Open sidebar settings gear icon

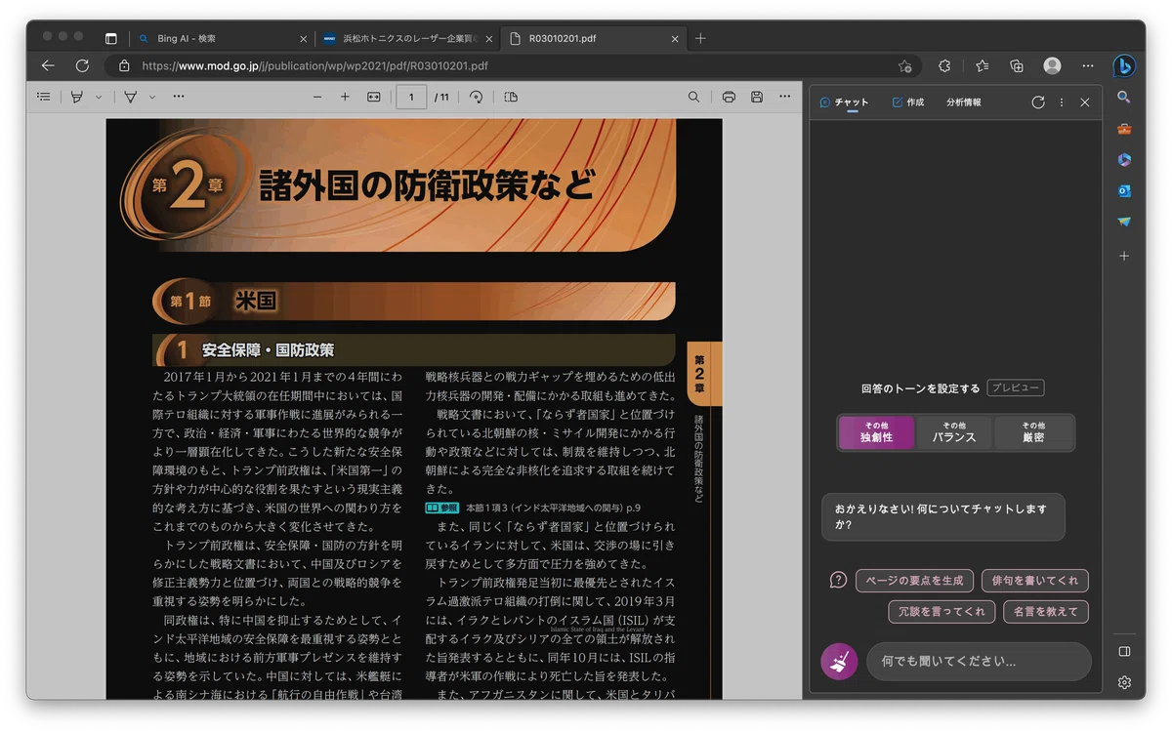[x=1124, y=682]
